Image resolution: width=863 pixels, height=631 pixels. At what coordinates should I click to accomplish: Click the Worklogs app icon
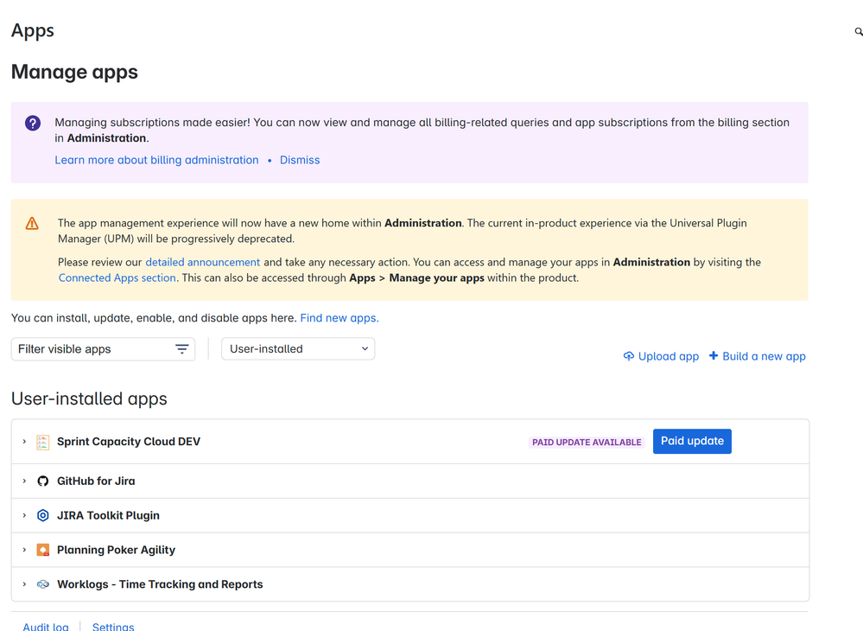[x=42, y=584]
